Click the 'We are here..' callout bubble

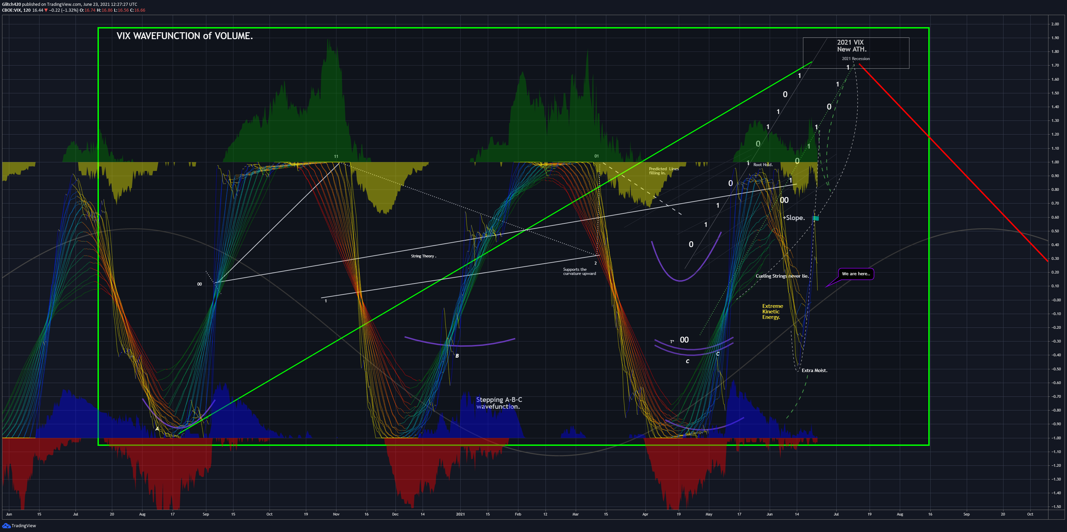(x=856, y=274)
